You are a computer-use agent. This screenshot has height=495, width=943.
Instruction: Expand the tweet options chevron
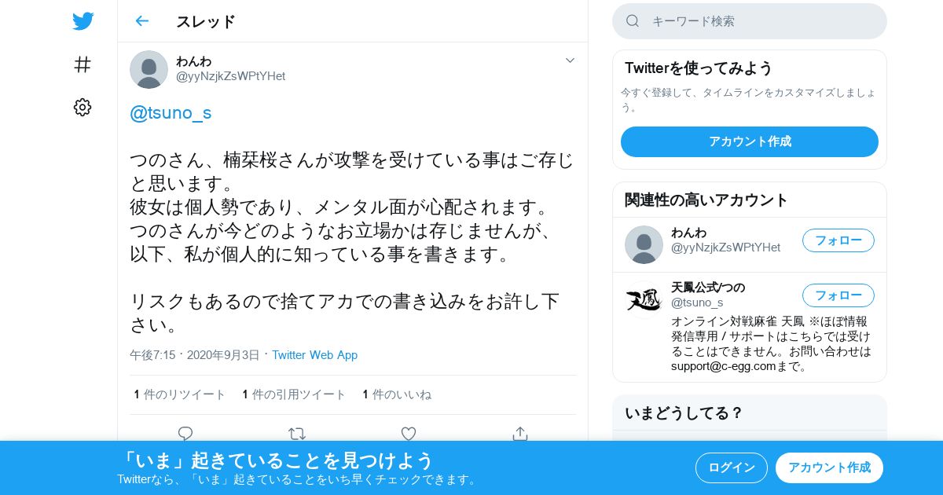click(x=571, y=60)
